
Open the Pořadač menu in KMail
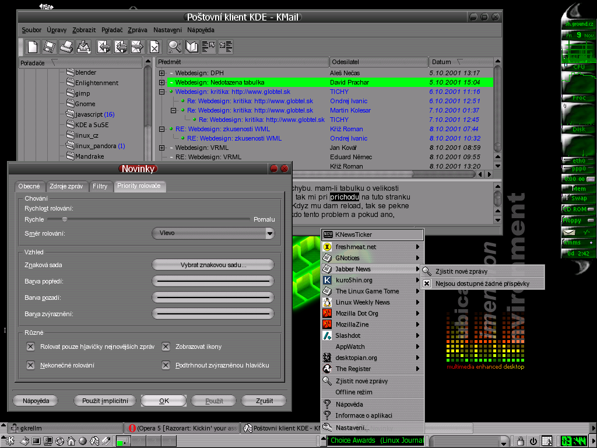click(x=112, y=30)
